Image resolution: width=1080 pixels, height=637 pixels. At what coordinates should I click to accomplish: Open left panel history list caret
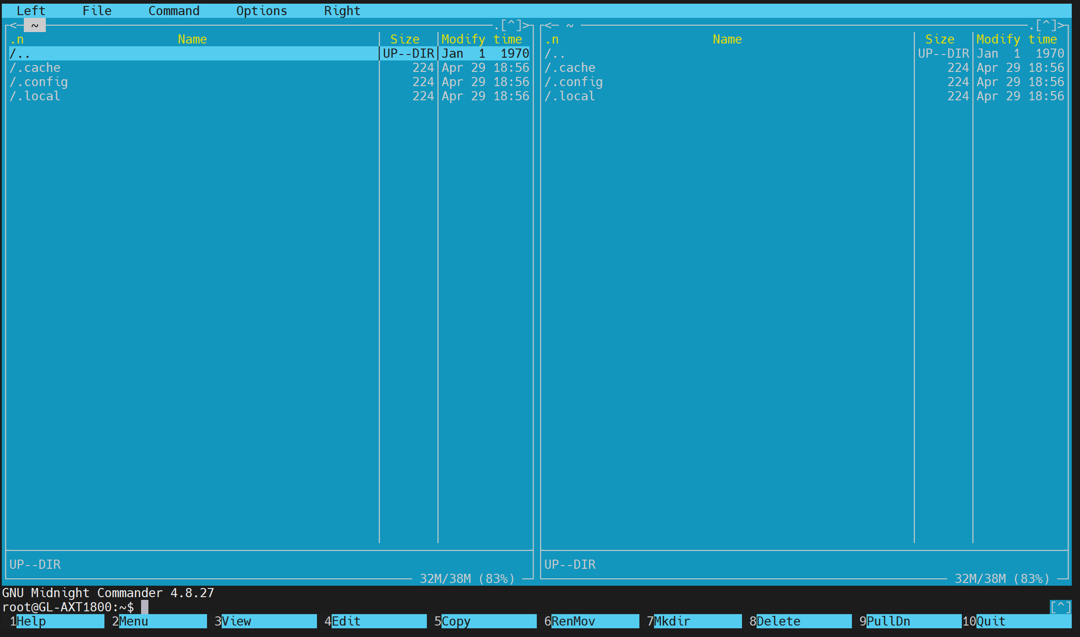511,25
